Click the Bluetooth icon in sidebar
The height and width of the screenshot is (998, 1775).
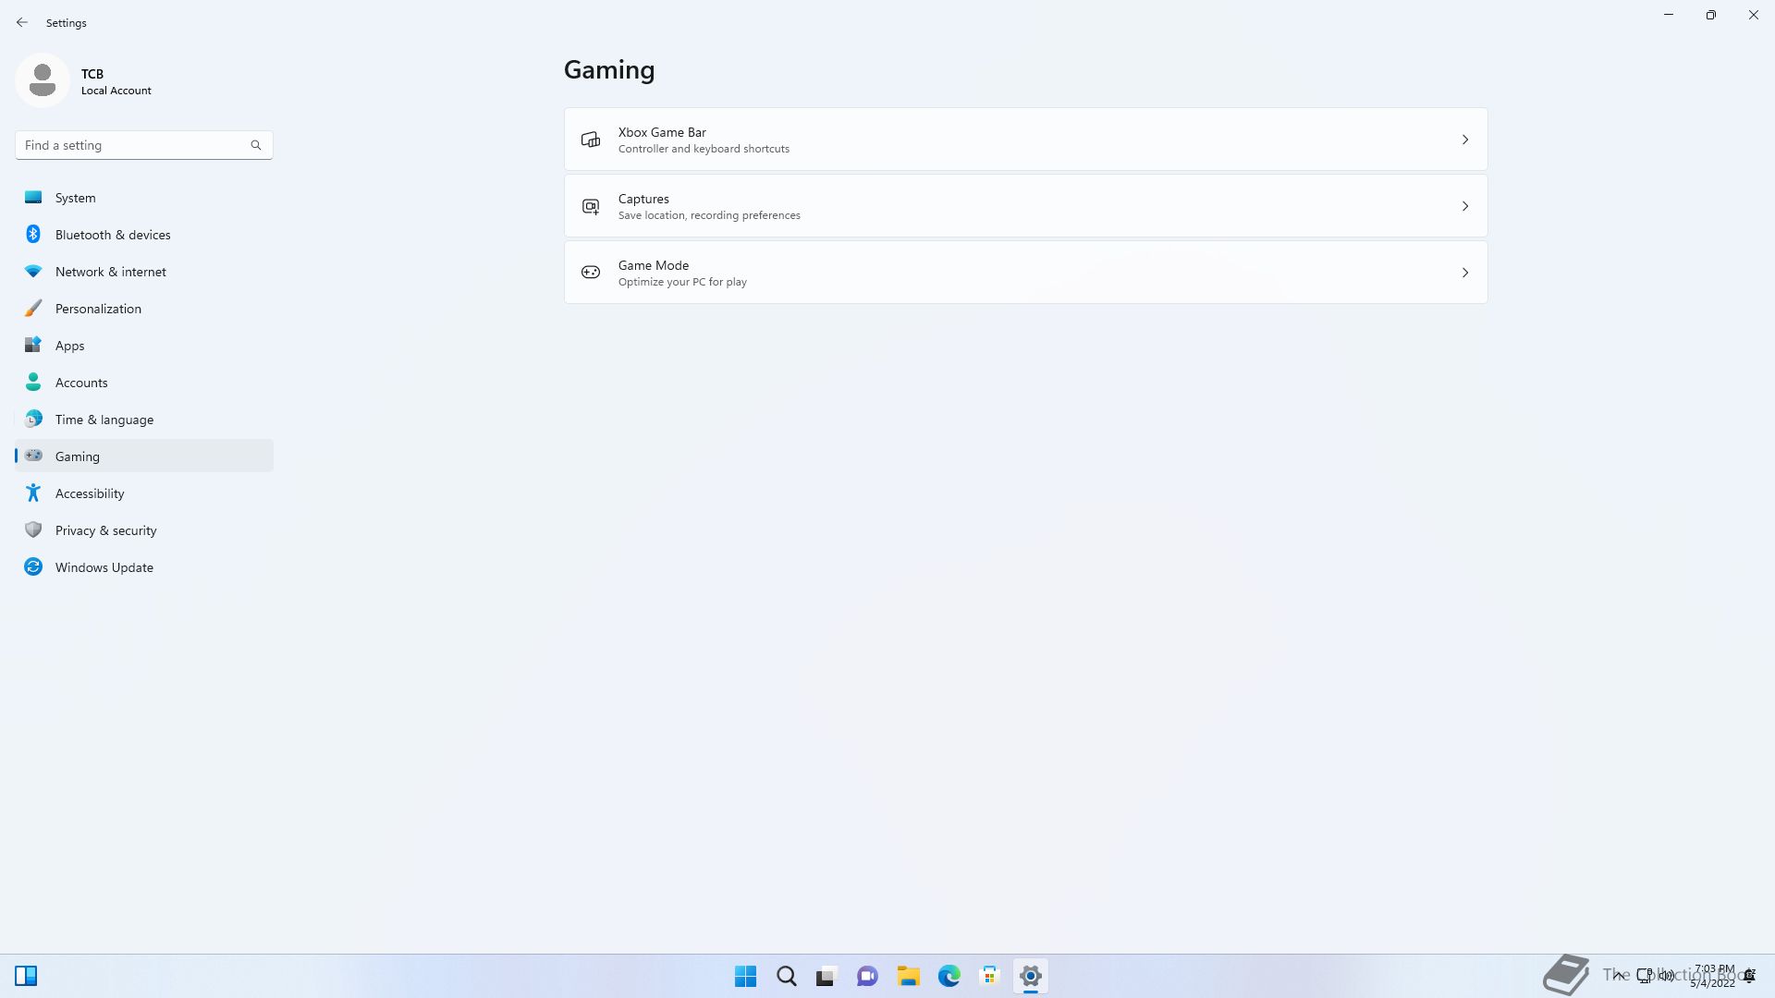pyautogui.click(x=33, y=234)
